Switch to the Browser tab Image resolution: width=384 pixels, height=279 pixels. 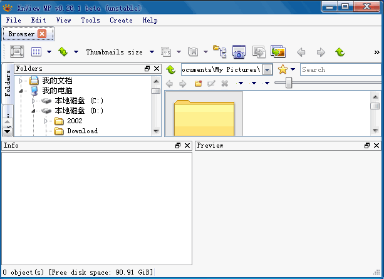coord(22,34)
